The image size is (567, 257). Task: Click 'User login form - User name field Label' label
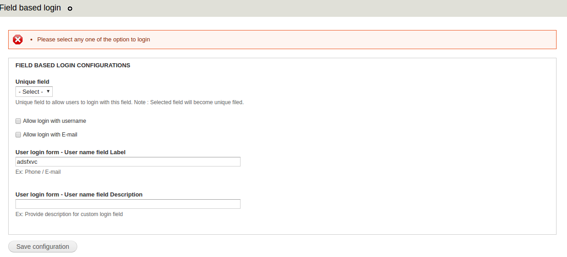click(x=70, y=152)
